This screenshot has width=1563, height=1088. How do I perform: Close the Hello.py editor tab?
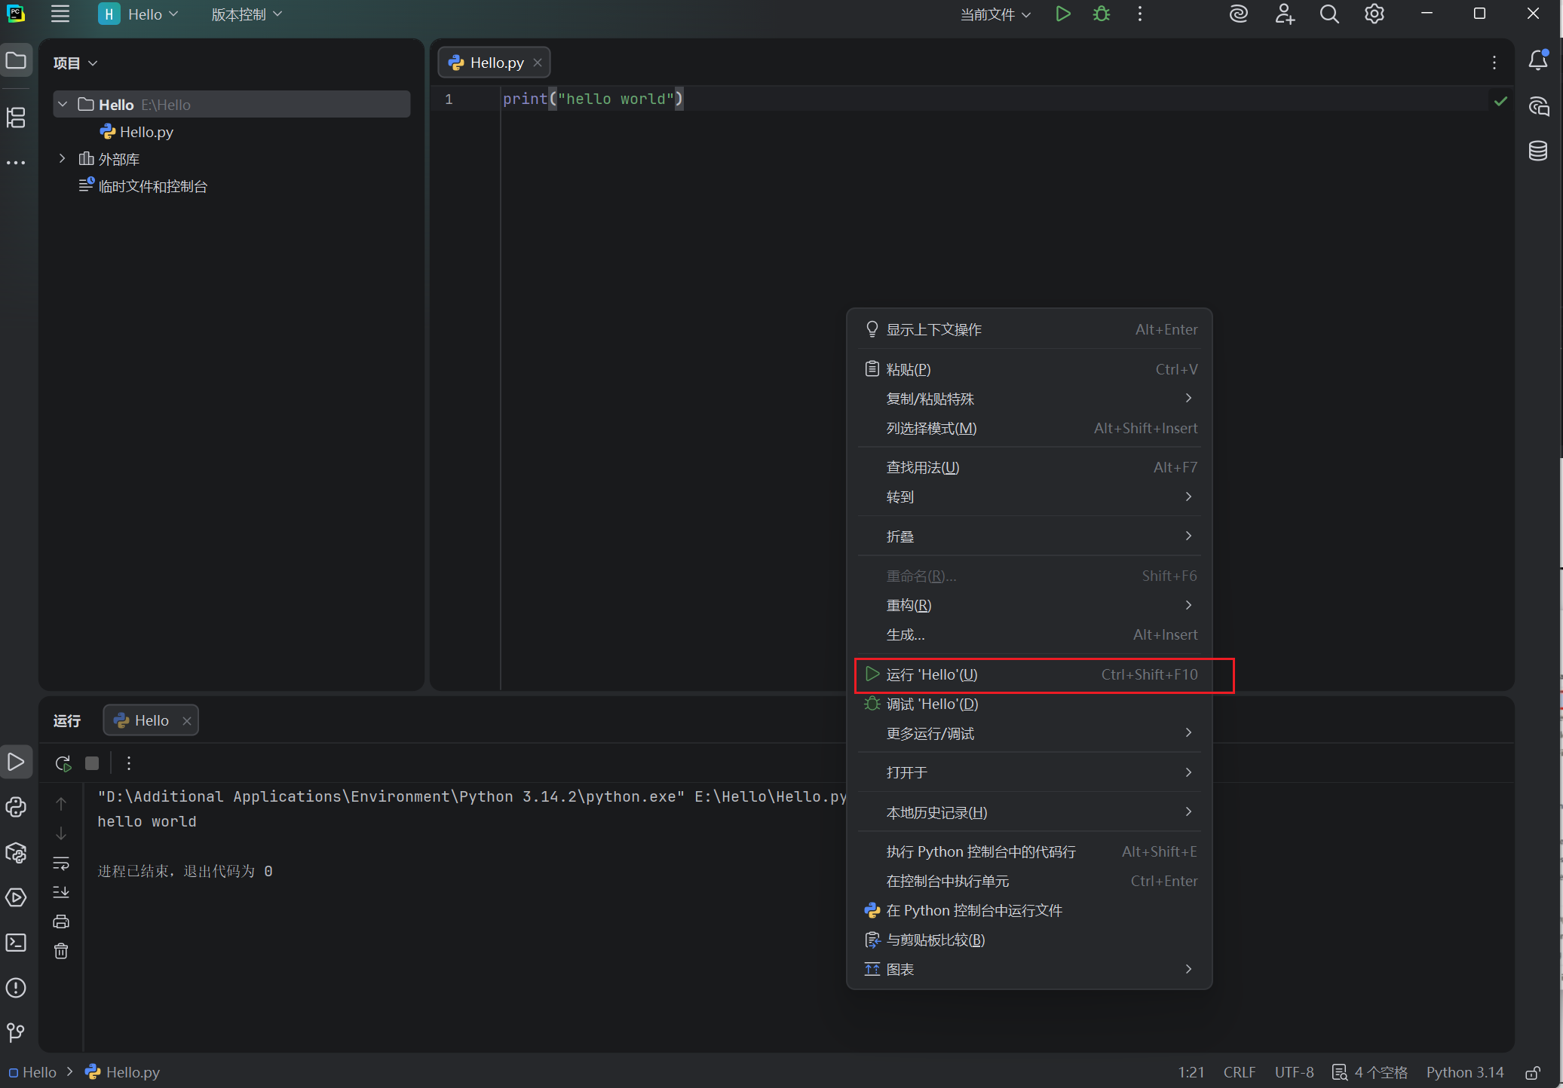point(538,63)
